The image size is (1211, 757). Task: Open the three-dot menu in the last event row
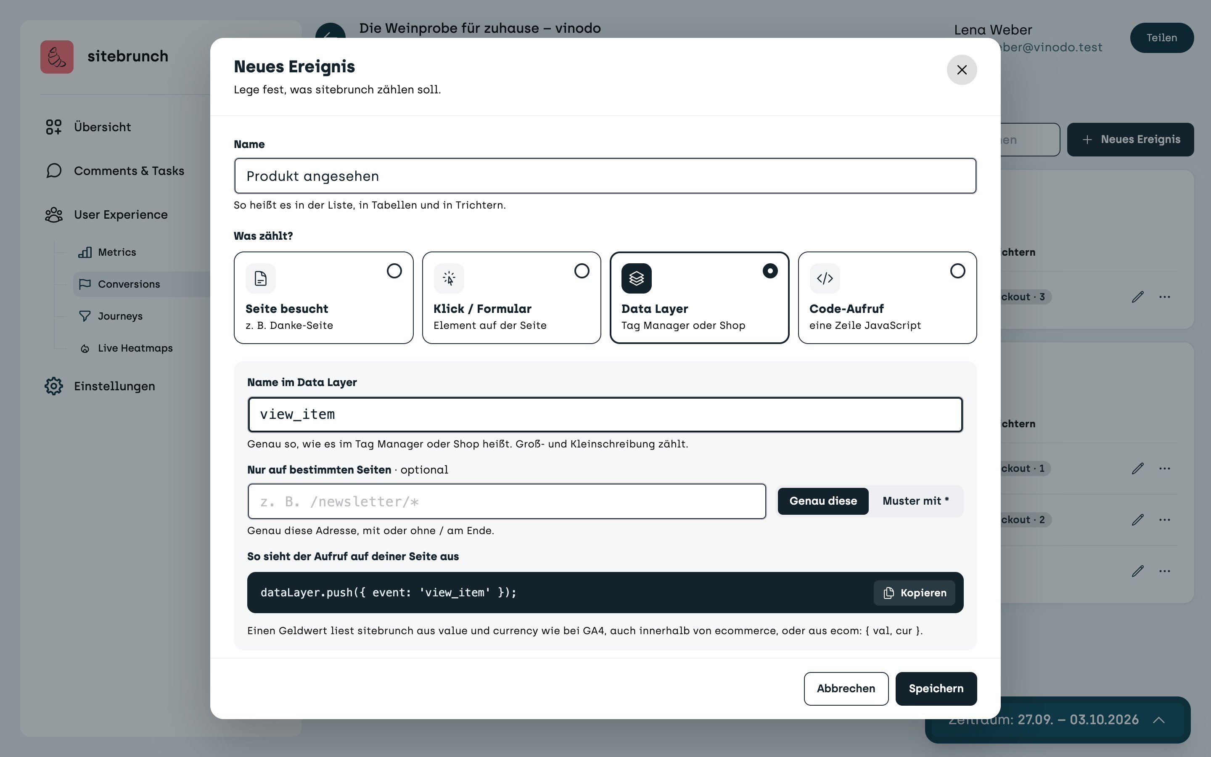coord(1164,571)
